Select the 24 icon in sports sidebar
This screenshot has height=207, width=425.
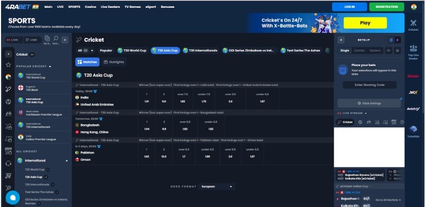pos(8,176)
